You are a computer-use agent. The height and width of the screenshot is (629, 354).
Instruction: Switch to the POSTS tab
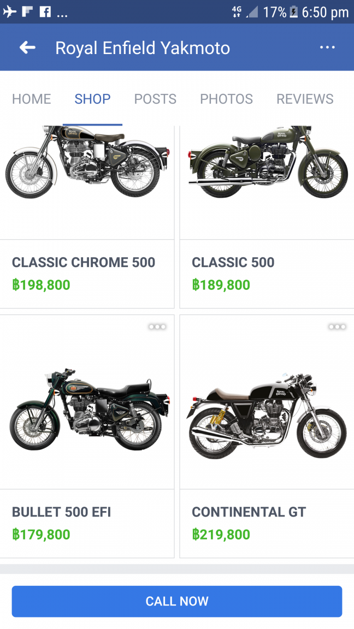pos(155,99)
